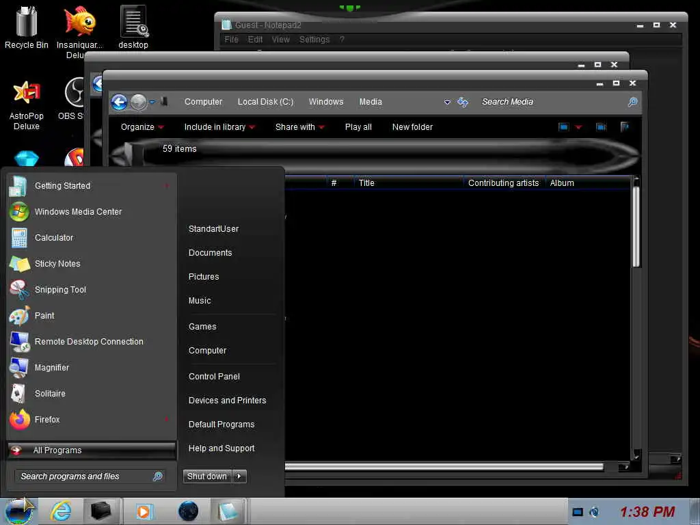Click the globe taskbar icon
700x525 pixels.
coord(188,511)
